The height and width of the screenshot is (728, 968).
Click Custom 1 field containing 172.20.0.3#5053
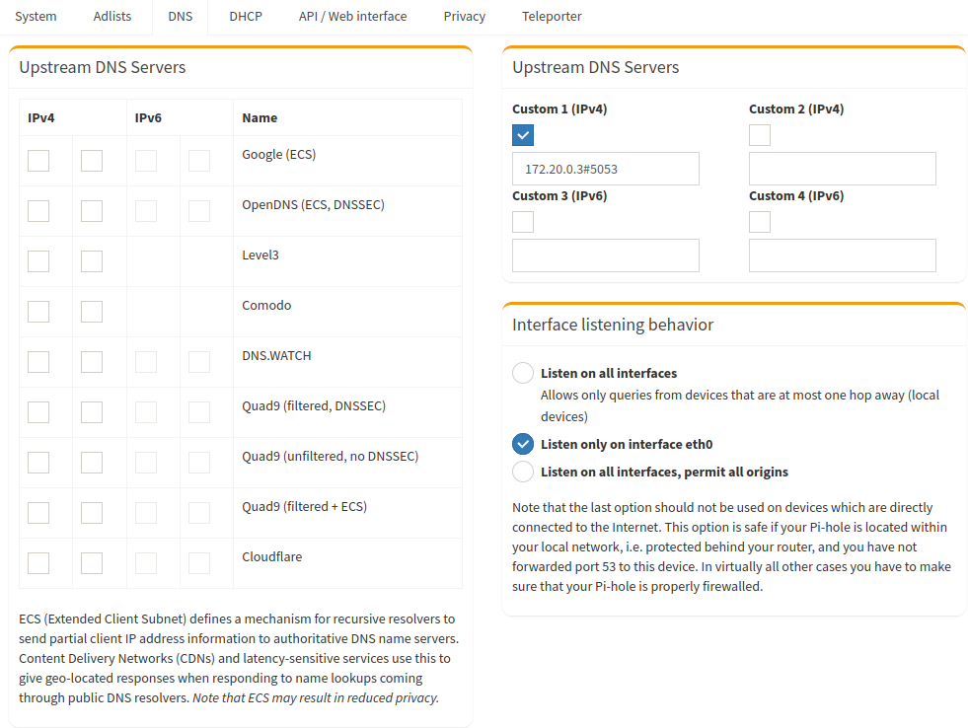coord(606,169)
